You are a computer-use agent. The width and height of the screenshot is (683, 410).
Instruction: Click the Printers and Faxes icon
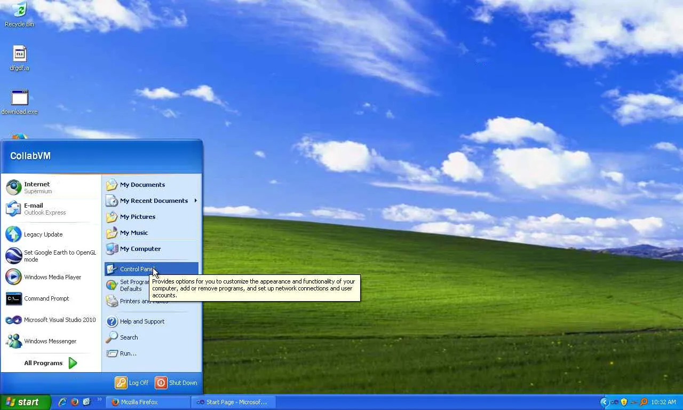112,301
